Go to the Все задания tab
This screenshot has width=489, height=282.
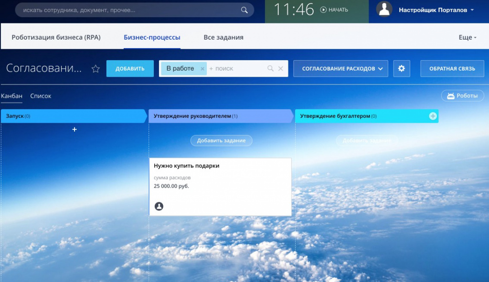tap(223, 37)
